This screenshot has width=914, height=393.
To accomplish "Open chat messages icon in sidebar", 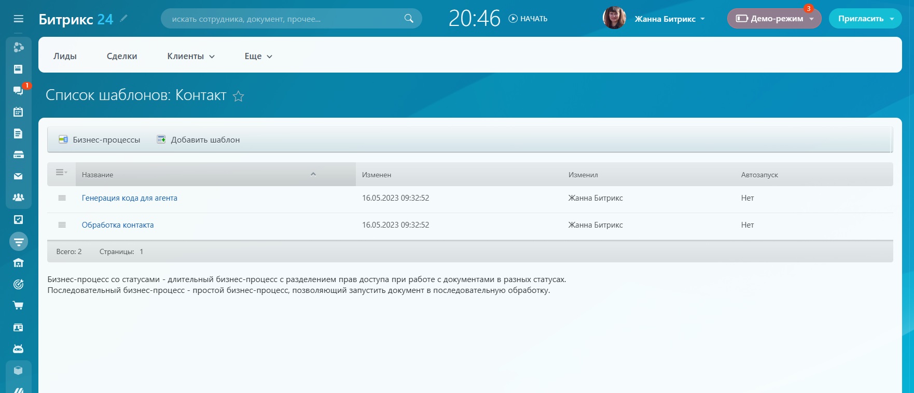I will (18, 91).
